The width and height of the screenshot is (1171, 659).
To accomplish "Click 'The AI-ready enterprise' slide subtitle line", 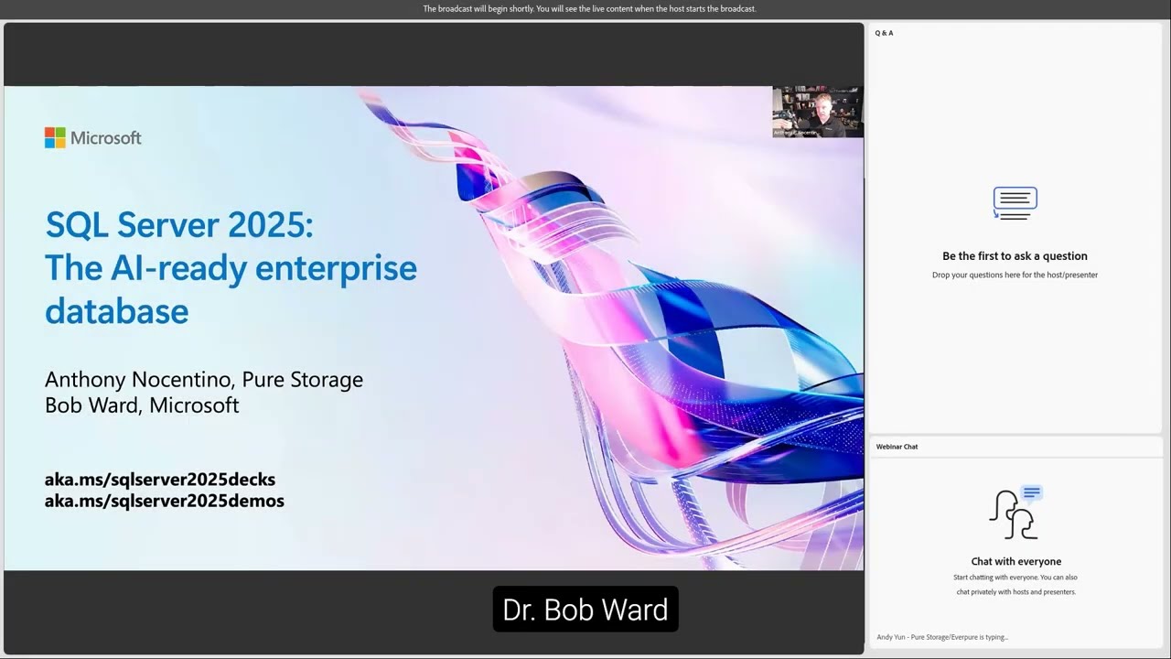I will 231,267.
